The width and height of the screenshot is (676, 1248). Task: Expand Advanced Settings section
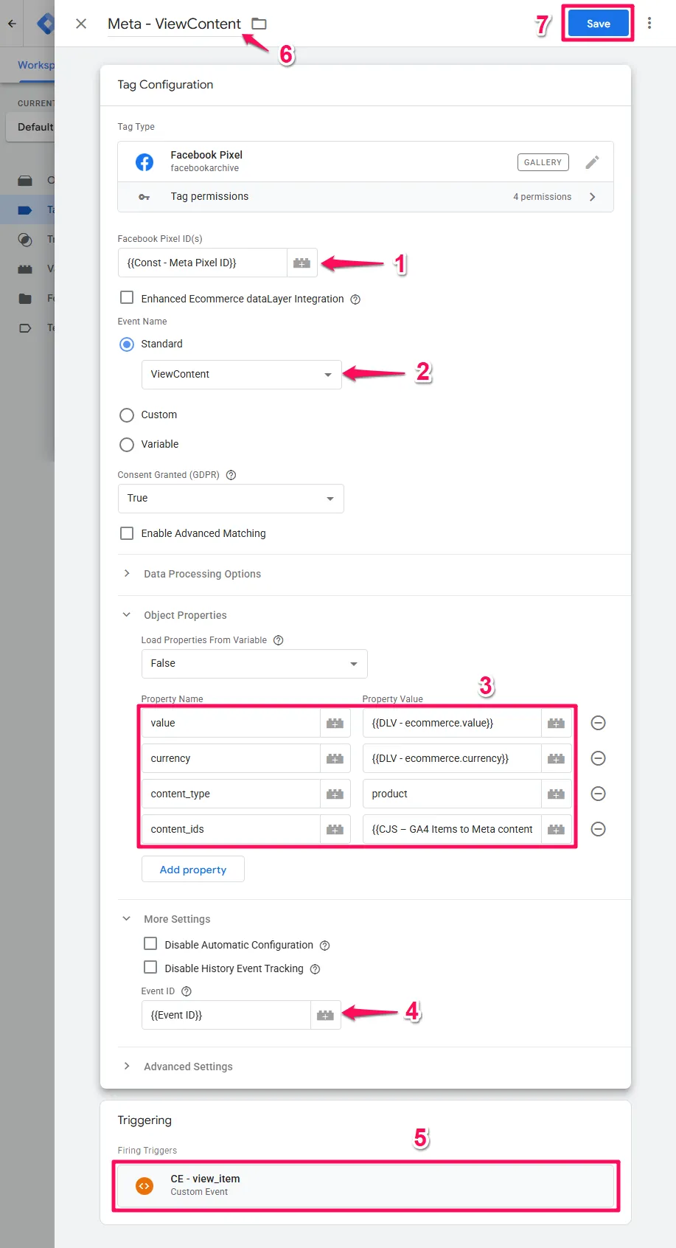click(188, 1067)
